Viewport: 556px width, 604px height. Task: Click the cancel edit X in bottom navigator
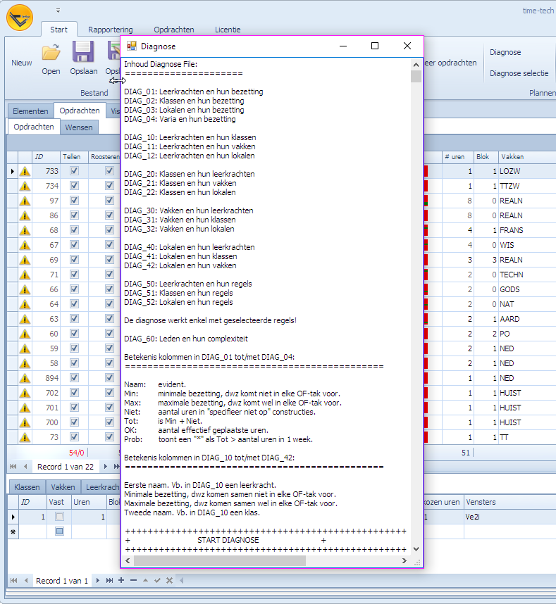[x=169, y=581]
